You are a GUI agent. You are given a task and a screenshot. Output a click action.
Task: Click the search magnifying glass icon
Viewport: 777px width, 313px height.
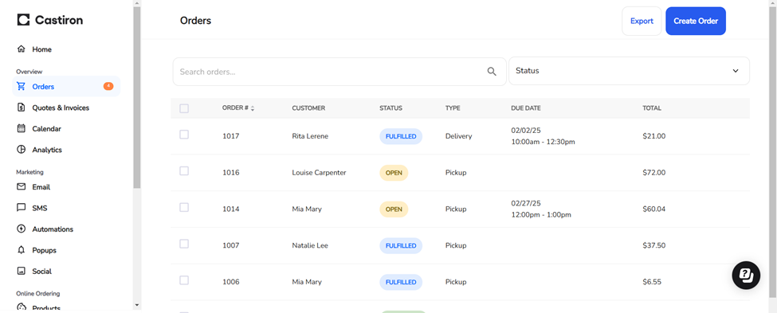492,72
